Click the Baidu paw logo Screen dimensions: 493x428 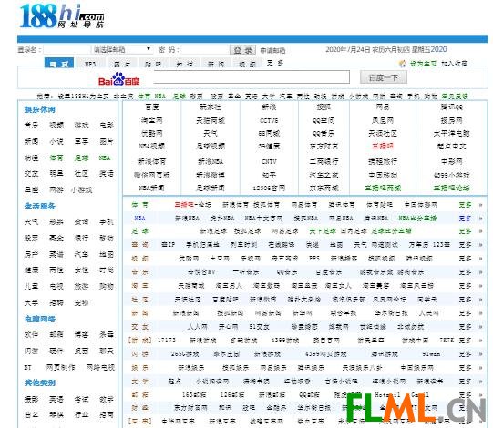(x=118, y=79)
